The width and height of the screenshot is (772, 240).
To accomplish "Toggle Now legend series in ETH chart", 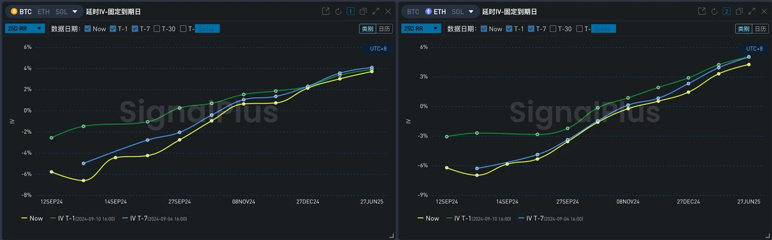I will click(428, 218).
